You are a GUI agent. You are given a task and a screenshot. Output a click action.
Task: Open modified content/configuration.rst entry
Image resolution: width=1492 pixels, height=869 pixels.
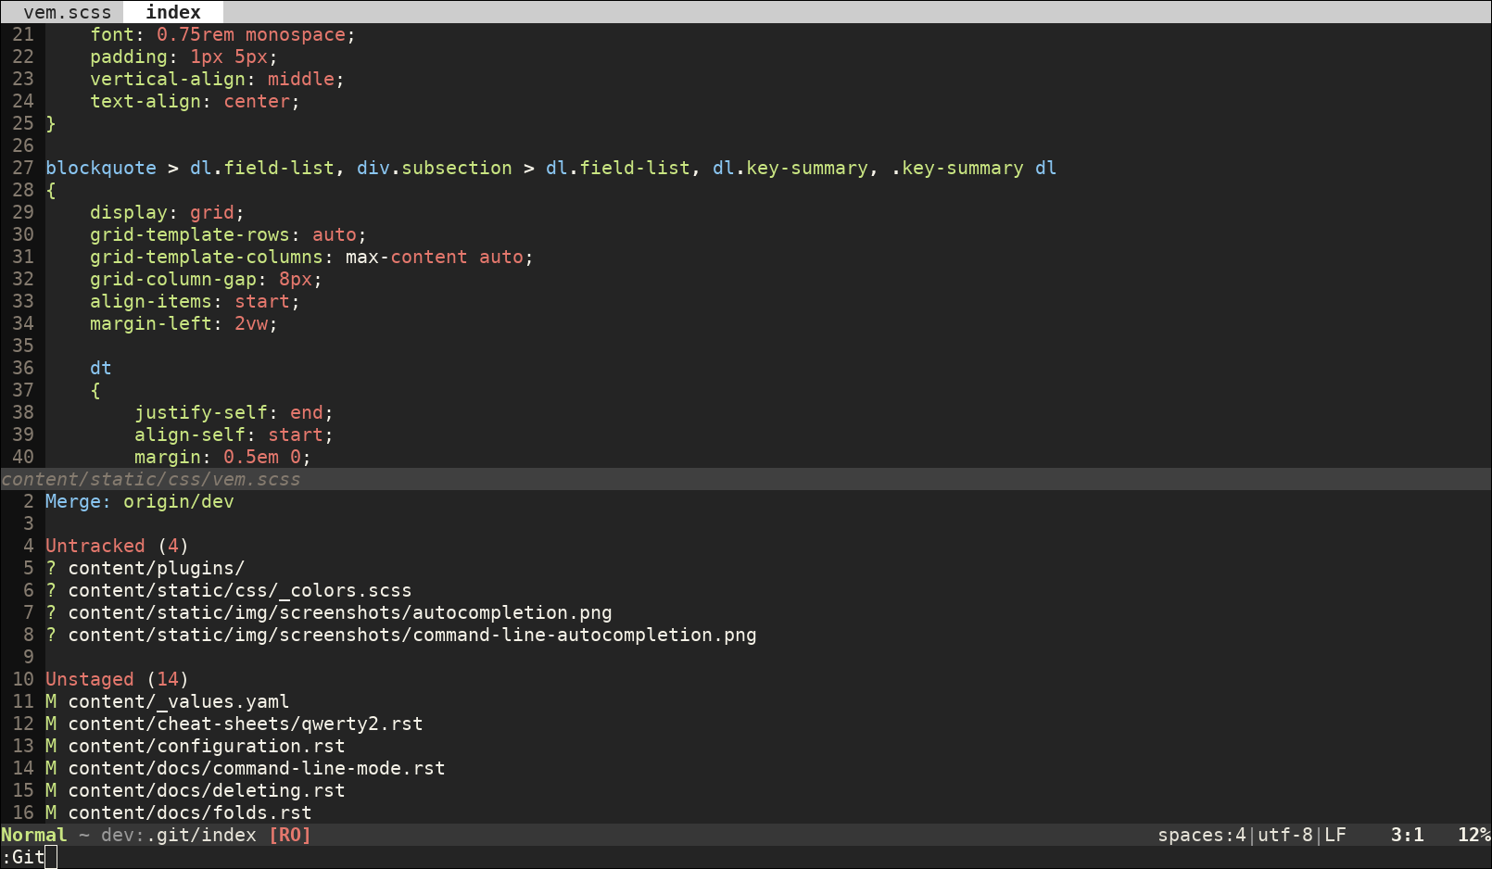pyautogui.click(x=206, y=746)
